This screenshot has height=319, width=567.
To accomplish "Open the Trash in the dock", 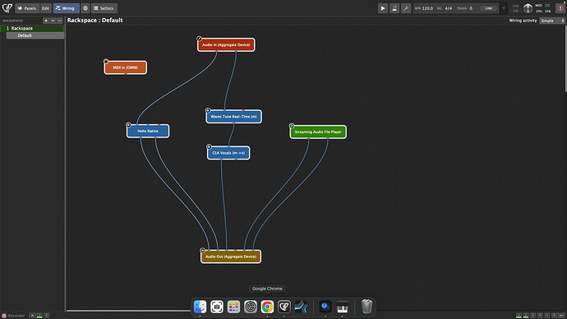I will [x=366, y=307].
